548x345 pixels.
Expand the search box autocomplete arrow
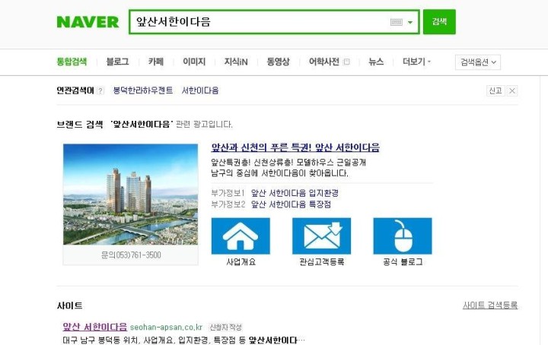point(410,22)
